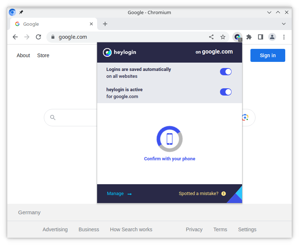Toggle heylogin is active for google.com
Image resolution: width=299 pixels, height=245 pixels.
click(x=226, y=92)
